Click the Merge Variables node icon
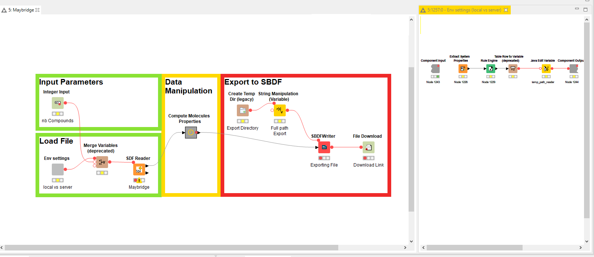The image size is (594, 257). tap(102, 162)
